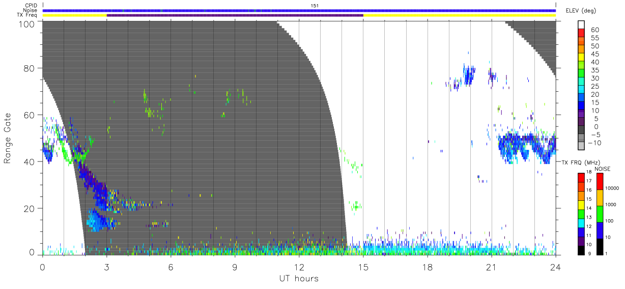Click the ELEV legend value 60

click(x=594, y=30)
